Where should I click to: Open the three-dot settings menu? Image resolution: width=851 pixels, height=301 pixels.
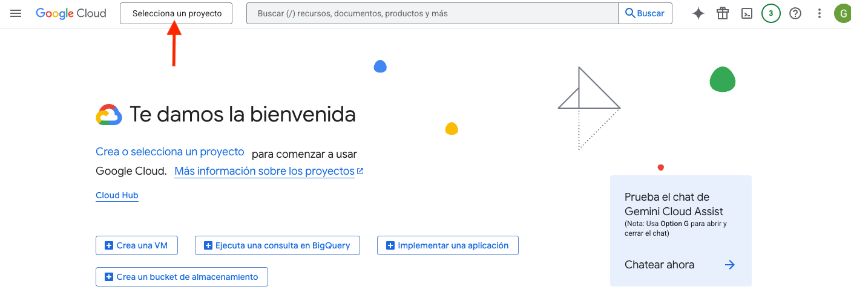820,13
